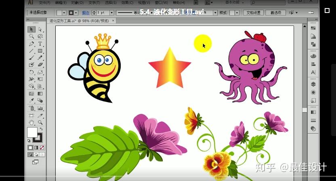This screenshot has height=181, width=336.
Task: Select the Rectangle tool
Action: [40, 51]
